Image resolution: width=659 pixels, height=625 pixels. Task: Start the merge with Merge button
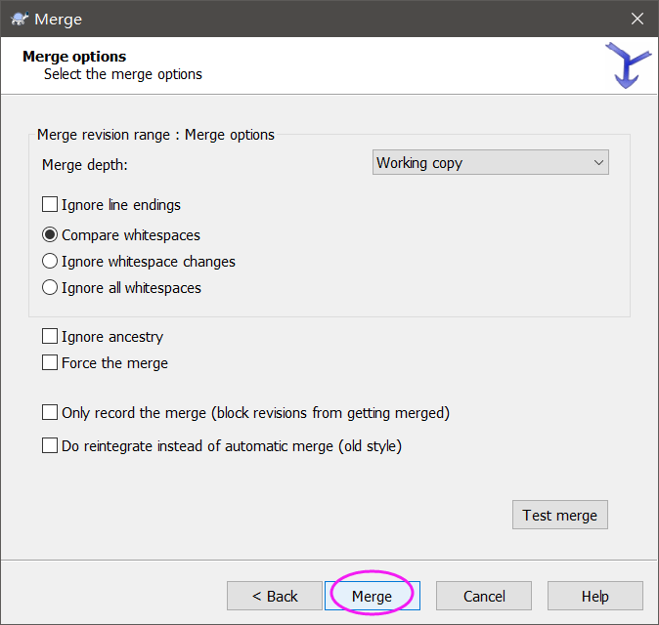(372, 596)
